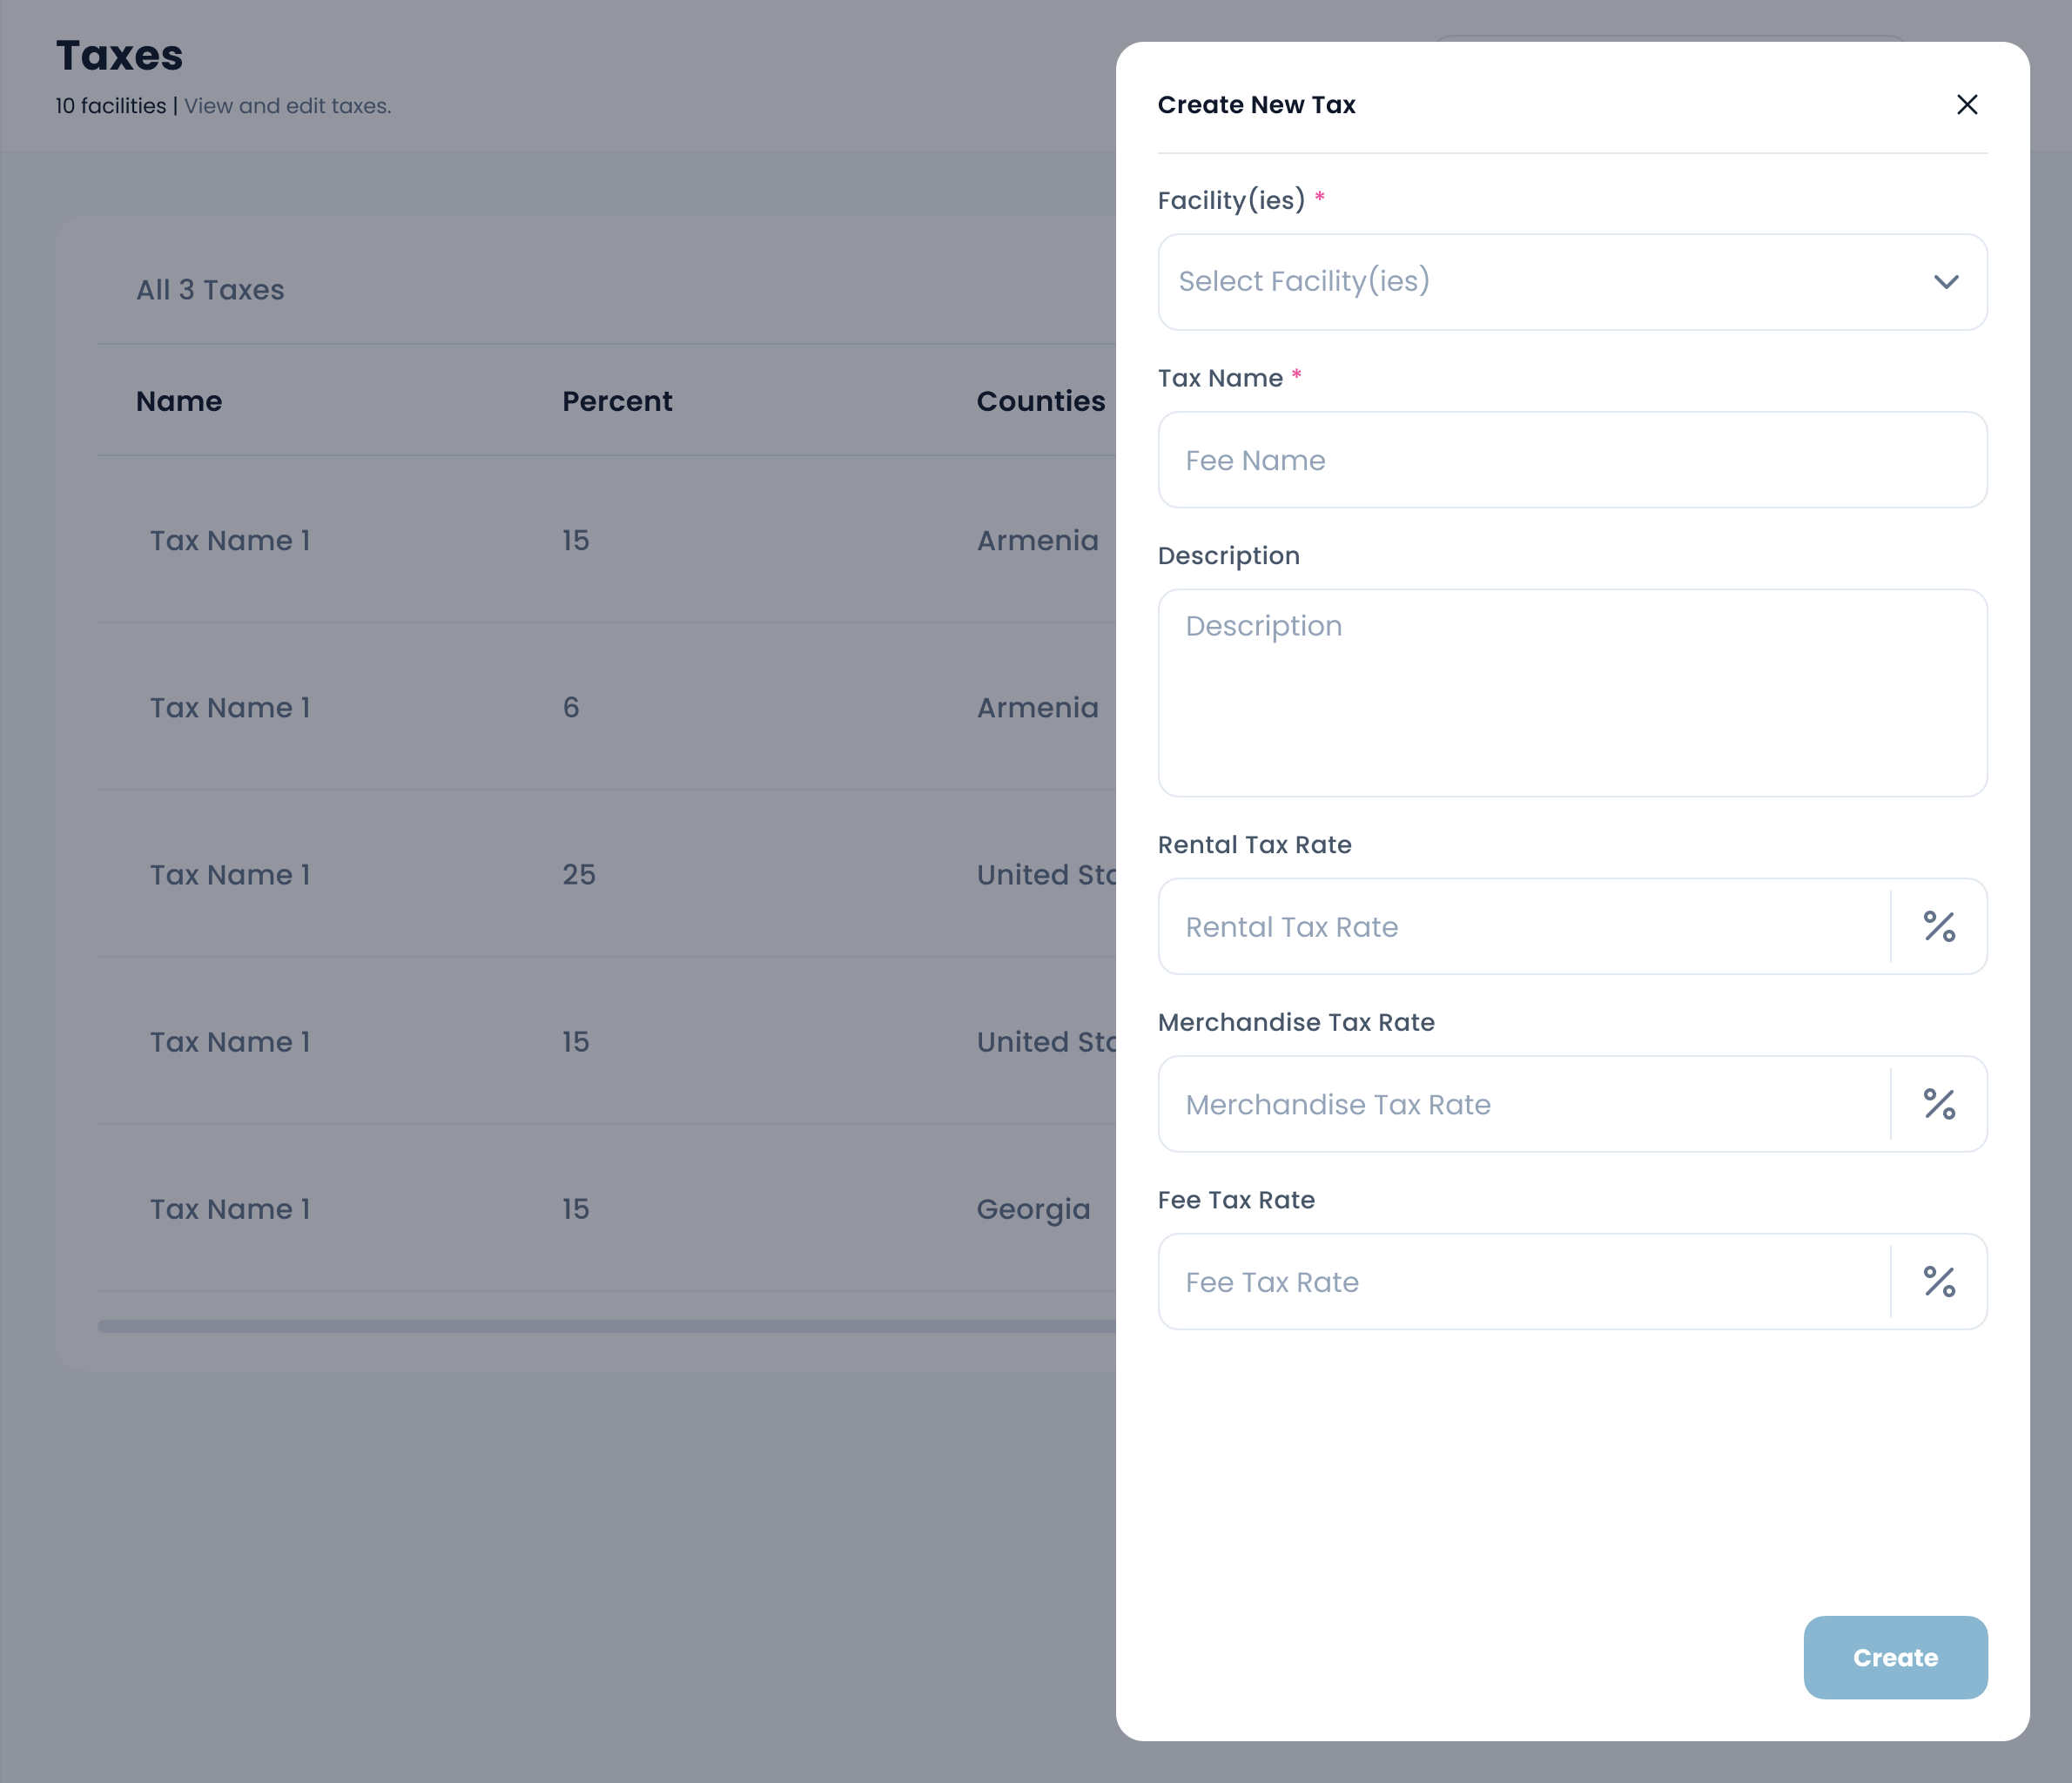Select the Tax Name 1 row with 25 percent
Screen dimensions: 2072x1783
tap(230, 875)
